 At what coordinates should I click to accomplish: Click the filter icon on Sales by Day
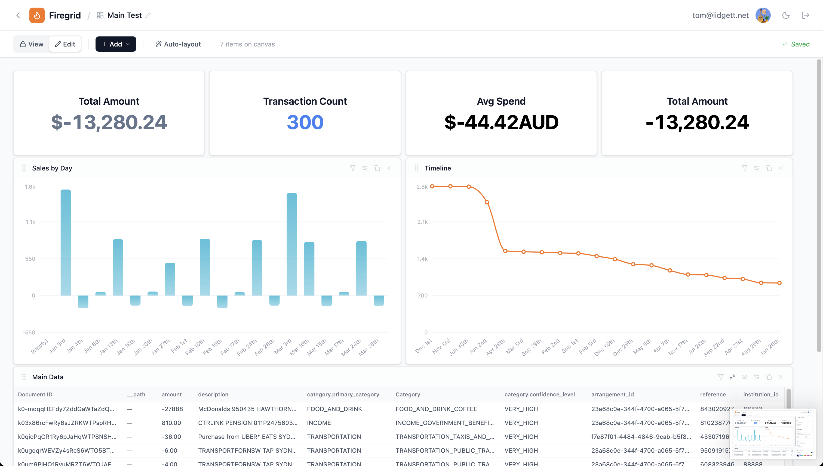pos(352,168)
